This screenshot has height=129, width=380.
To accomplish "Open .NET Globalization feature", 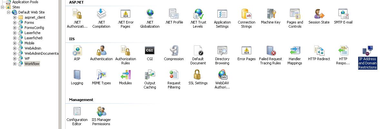I will point(150,19).
